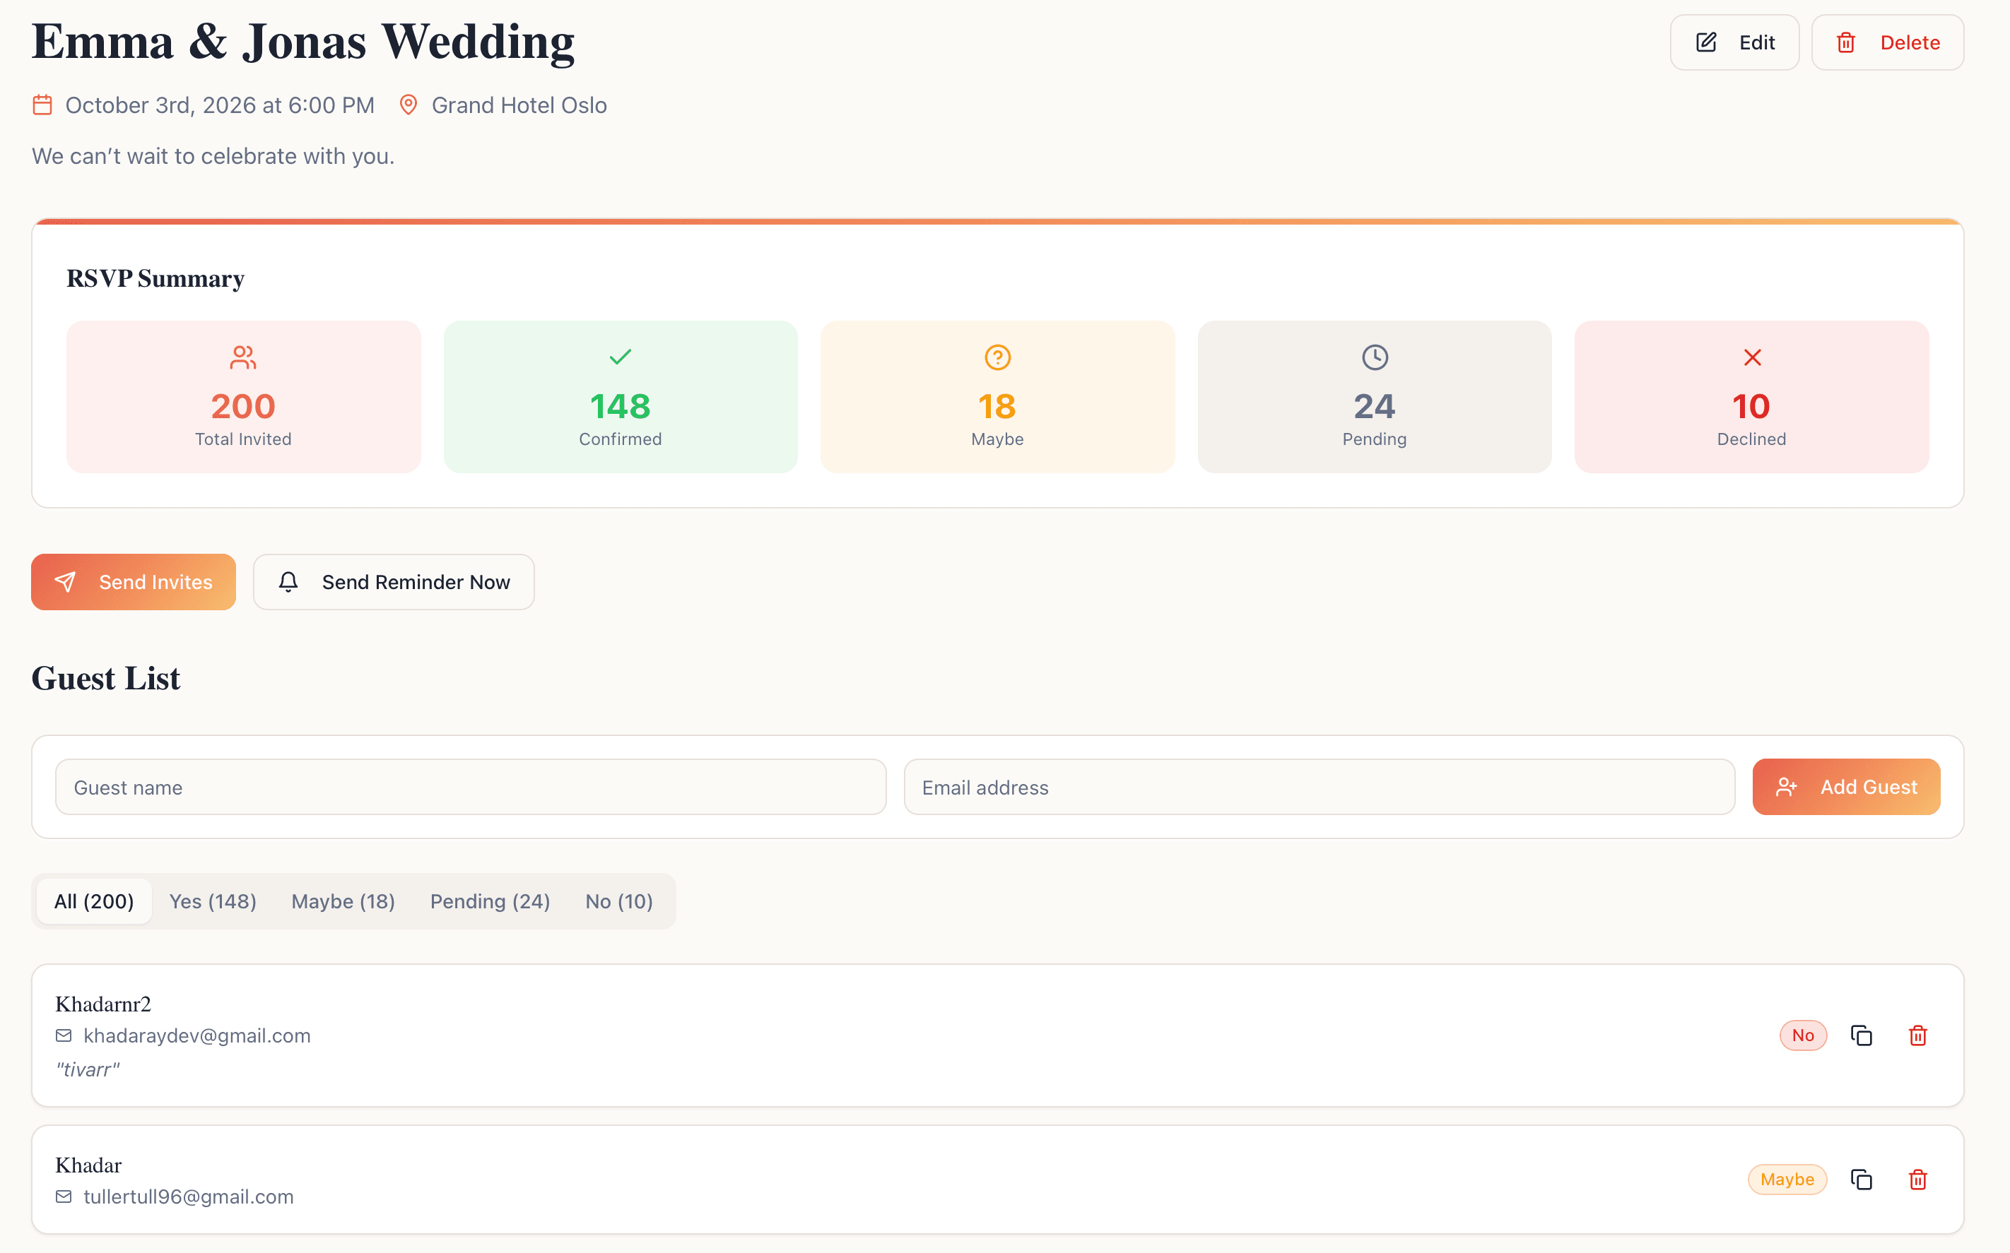The width and height of the screenshot is (2010, 1253).
Task: Switch to the Pending (24) filter tab
Action: 489,901
